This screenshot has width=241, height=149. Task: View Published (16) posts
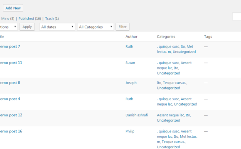point(30,19)
